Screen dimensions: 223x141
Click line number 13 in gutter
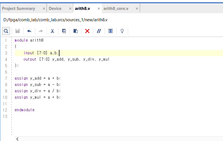(5, 116)
